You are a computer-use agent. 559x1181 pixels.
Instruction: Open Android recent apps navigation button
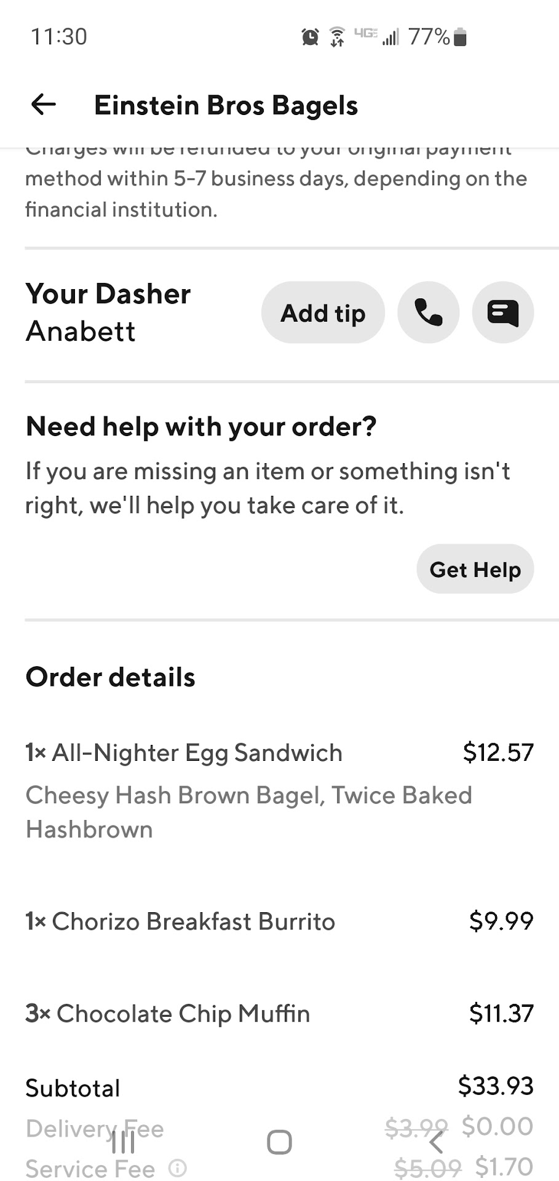(123, 1143)
